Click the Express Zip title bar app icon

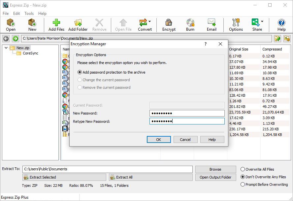click(5, 5)
